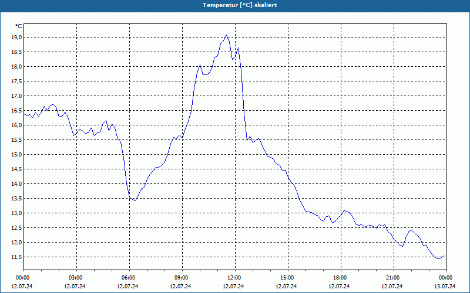470x293 pixels.
Task: Click the 13,0 y-axis label
Action: 16,213
